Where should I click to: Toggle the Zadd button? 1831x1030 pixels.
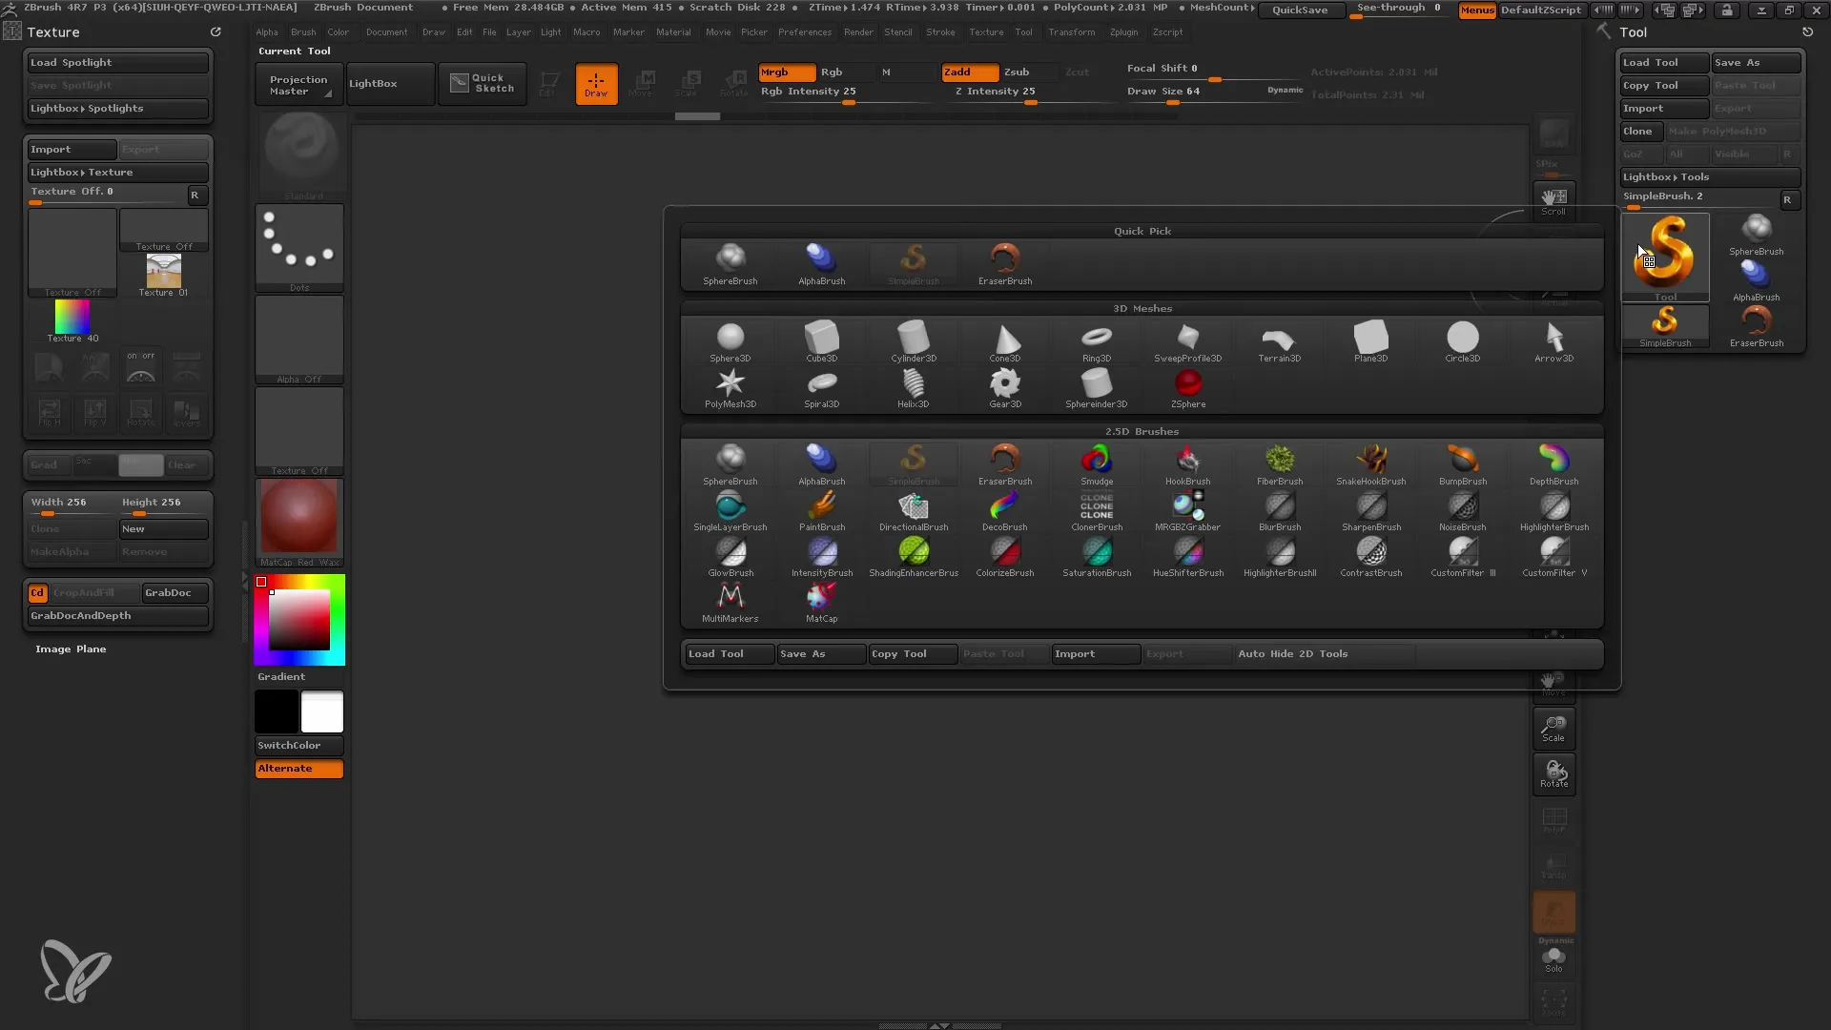(970, 72)
